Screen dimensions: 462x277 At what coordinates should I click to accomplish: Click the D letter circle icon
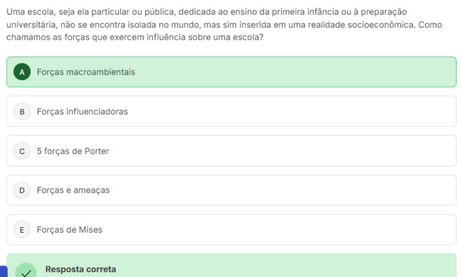(x=22, y=190)
